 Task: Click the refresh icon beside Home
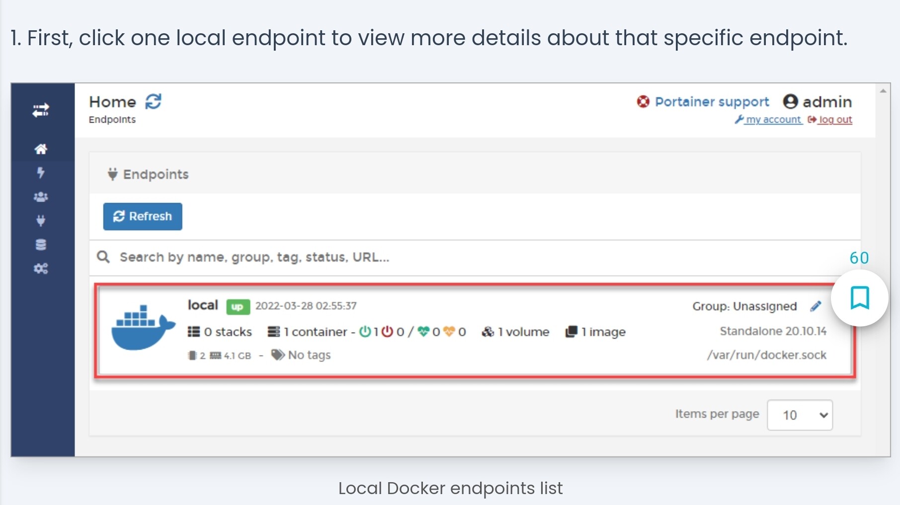153,101
